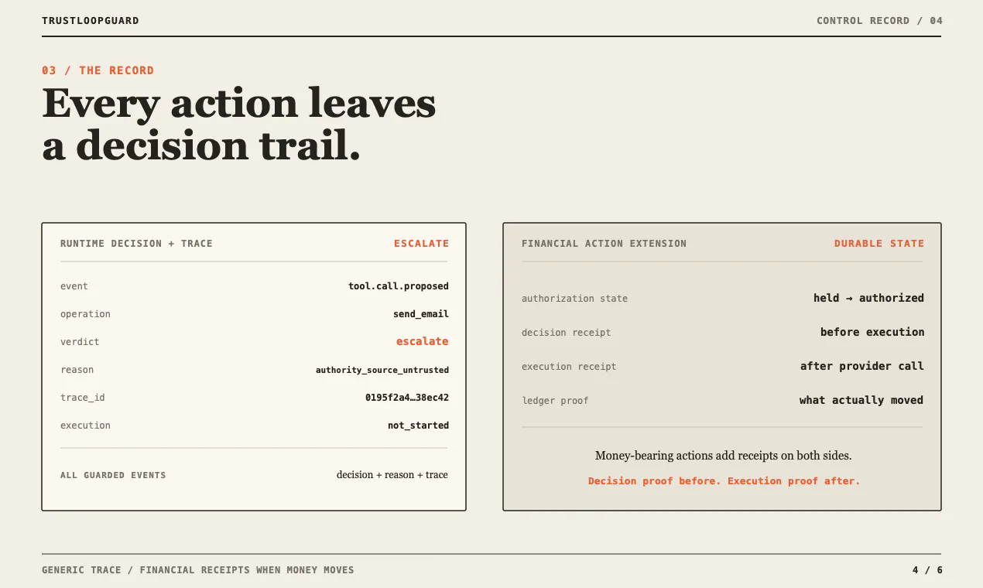Click the 4 / 6 page indicator

point(927,570)
